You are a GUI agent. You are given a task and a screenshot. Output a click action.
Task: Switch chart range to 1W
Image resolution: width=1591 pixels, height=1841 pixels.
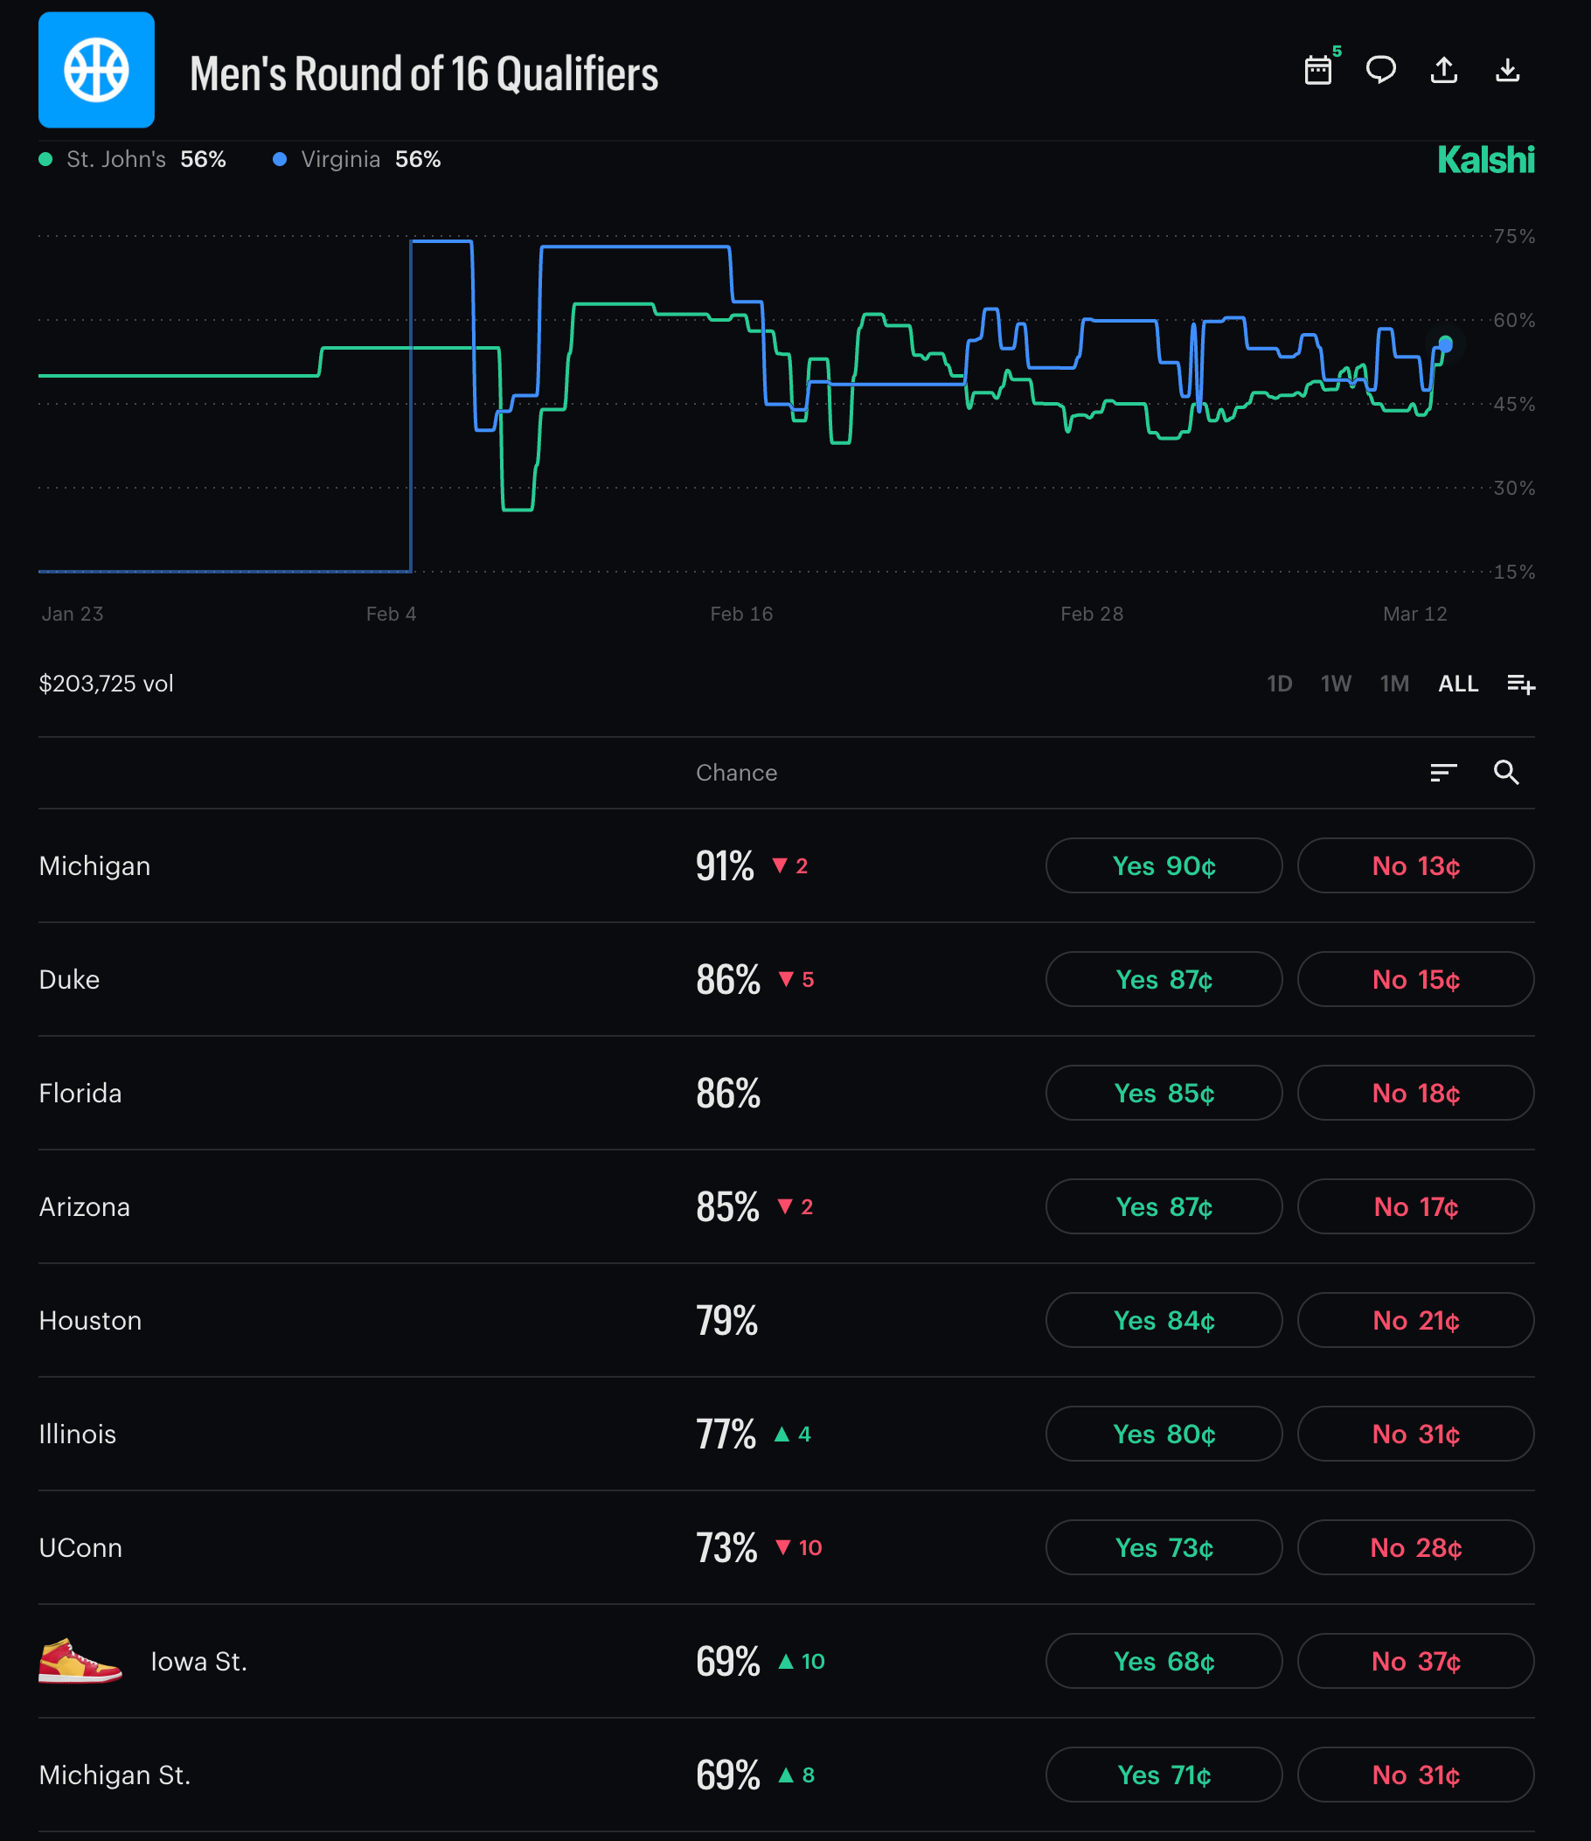click(x=1335, y=684)
